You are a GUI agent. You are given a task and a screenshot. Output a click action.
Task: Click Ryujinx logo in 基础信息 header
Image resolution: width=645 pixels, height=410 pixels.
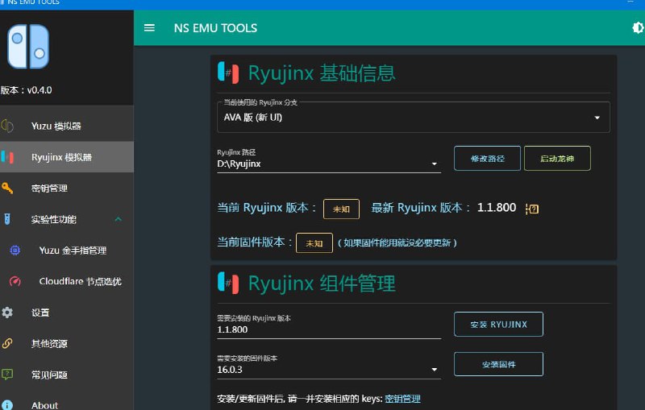(x=228, y=72)
